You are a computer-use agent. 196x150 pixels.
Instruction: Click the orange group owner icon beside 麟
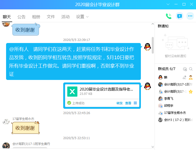[x=191, y=77]
